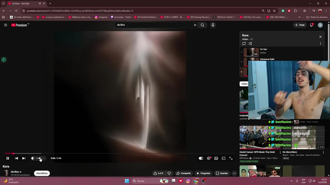Mute the video speaker icon
This screenshot has width=330, height=185.
pos(32,158)
